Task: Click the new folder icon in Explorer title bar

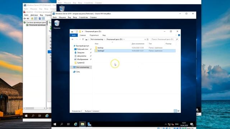Action: click(80, 32)
